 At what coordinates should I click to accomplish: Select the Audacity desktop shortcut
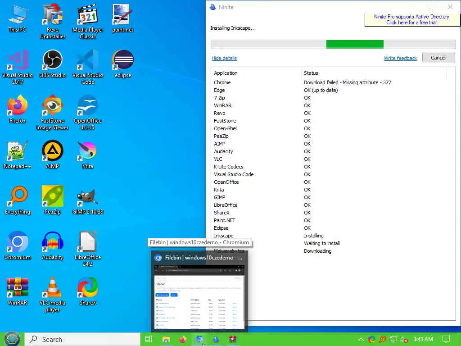53,246
